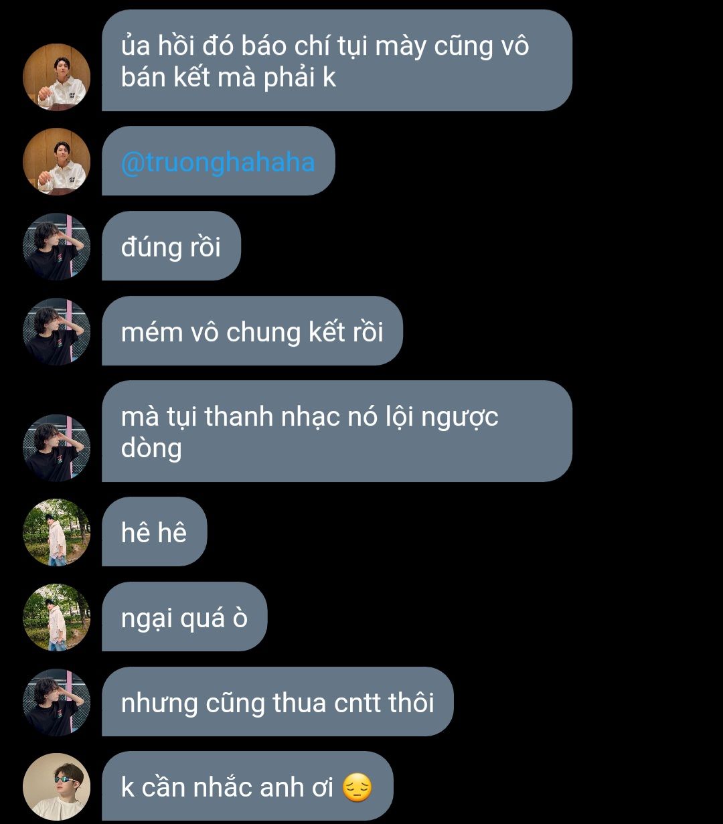Select the 'ủa hồi đó báo chí' message bubble

click(337, 60)
